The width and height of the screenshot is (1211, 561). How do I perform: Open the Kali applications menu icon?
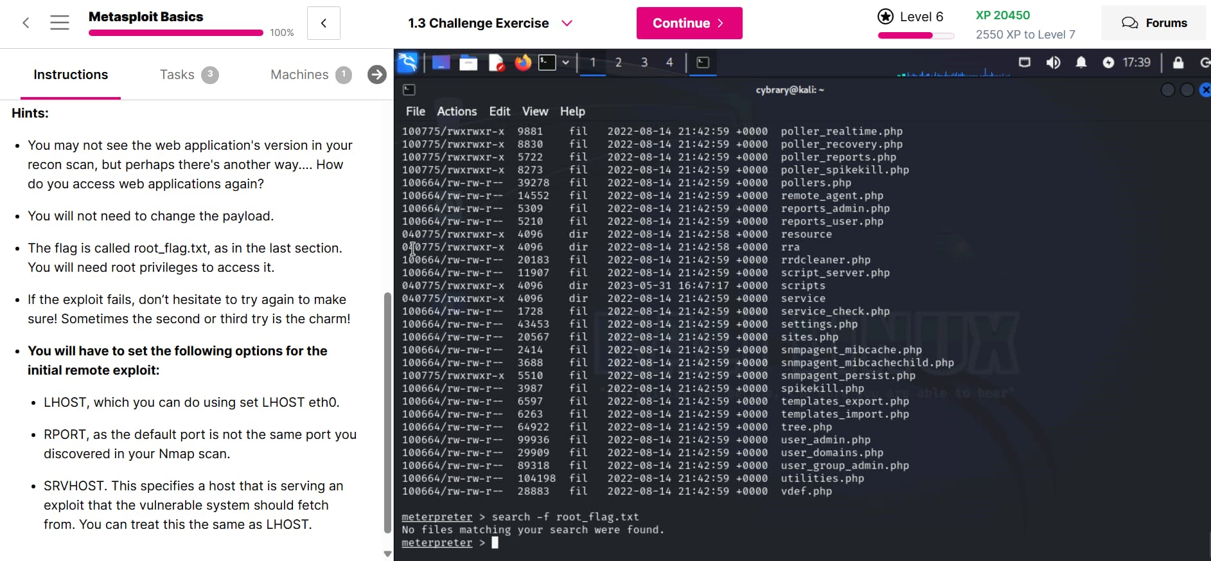coord(408,62)
